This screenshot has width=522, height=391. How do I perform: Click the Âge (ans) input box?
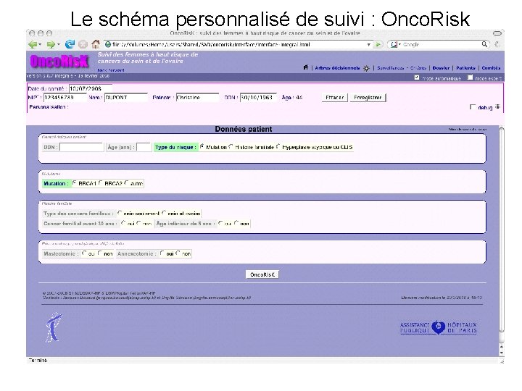tap(144, 147)
